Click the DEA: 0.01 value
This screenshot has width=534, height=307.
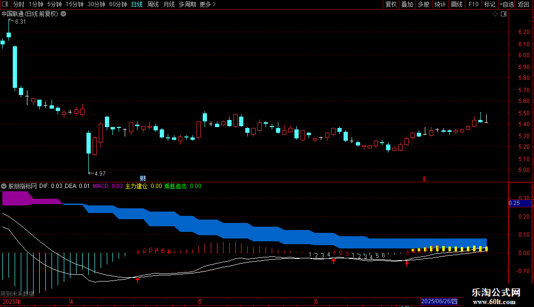pos(78,186)
